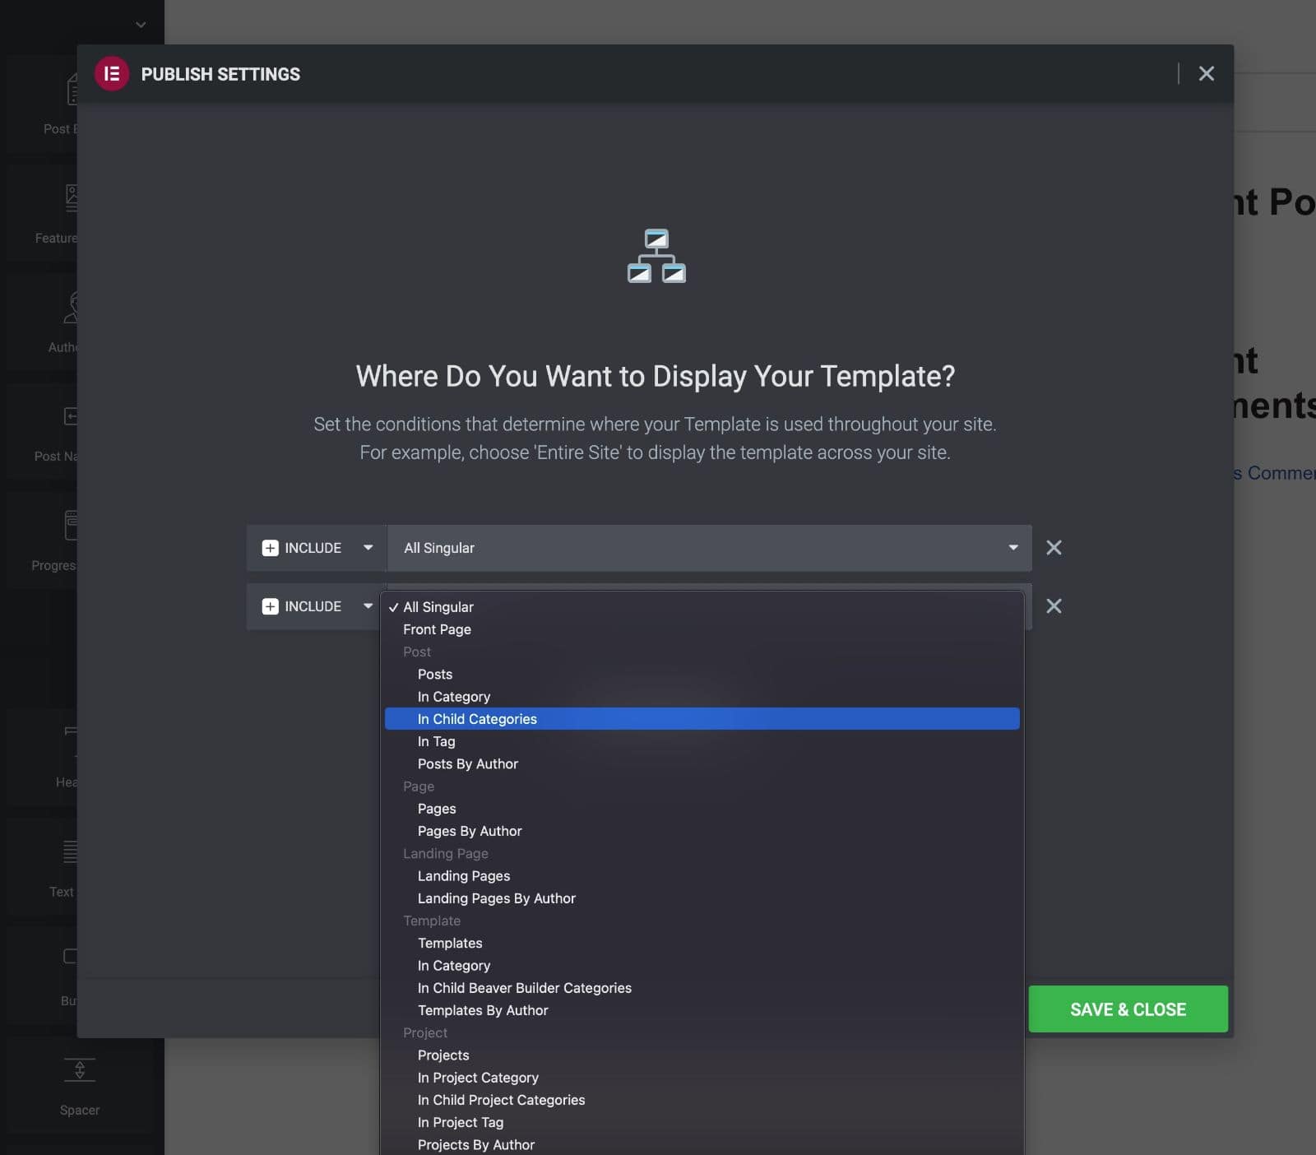Open the All Singular dropdown on first condition
Image resolution: width=1316 pixels, height=1155 pixels.
coord(709,548)
